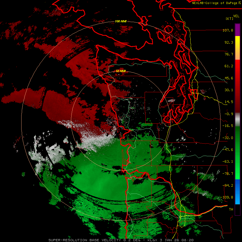Screen dimensions: 242x242
Task: Click the gray near-zero segment of the color bar
Action: click(x=237, y=120)
